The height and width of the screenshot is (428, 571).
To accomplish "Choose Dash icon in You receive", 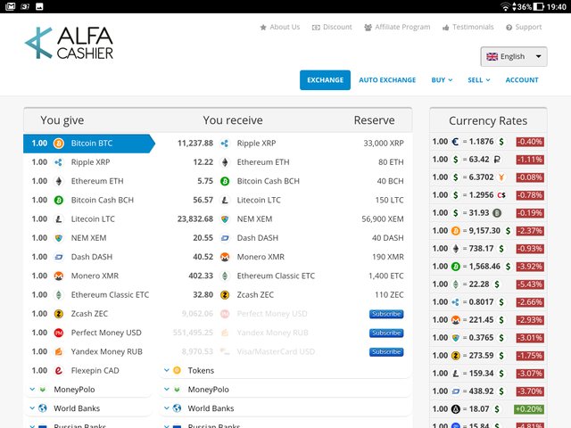I will 225,238.
